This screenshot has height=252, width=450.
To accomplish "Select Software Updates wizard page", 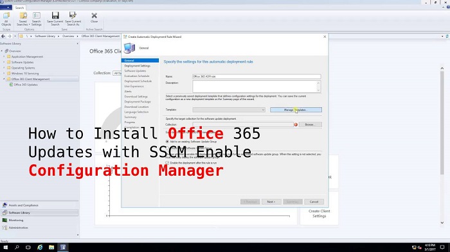I will [x=135, y=71].
